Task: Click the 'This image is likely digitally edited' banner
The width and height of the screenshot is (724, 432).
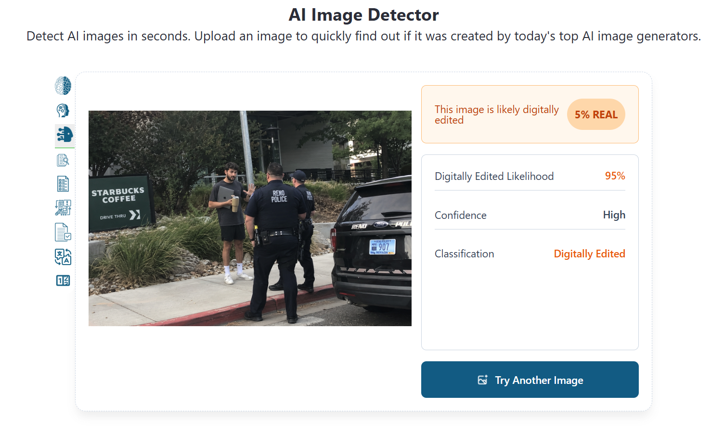Action: [530, 114]
